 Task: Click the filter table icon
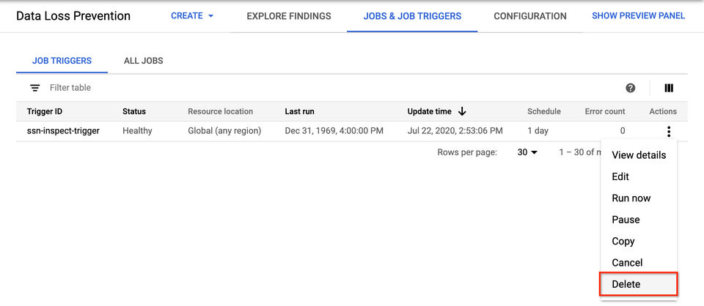click(x=34, y=88)
